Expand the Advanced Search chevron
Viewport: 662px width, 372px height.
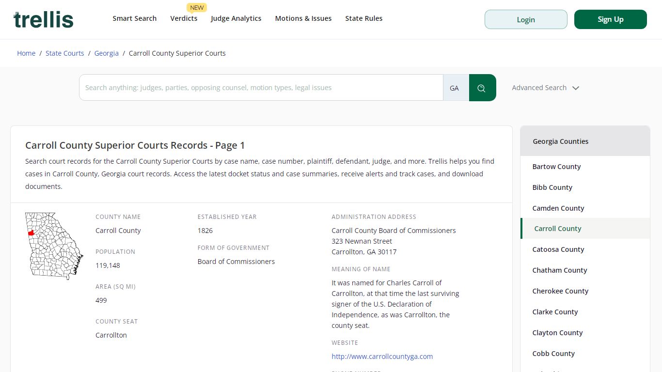click(576, 88)
